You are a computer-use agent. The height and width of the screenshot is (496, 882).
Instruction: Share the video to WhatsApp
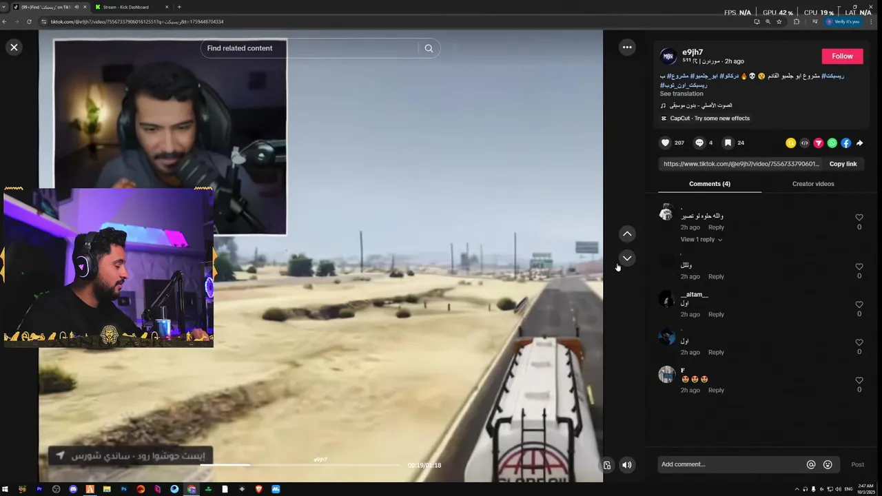(x=832, y=143)
